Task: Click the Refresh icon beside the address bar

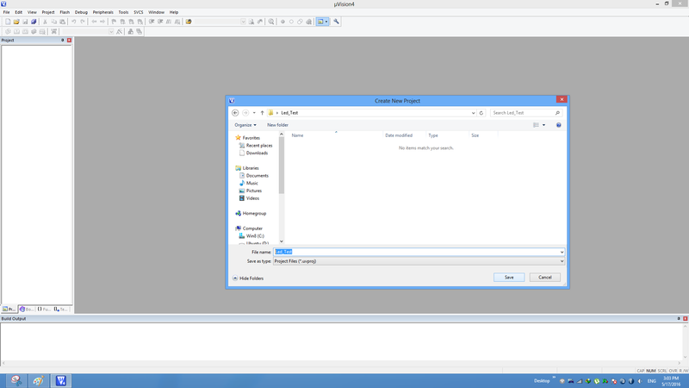Action: tap(481, 113)
